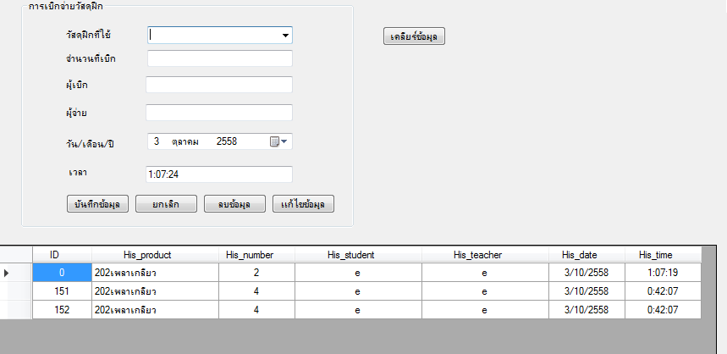Click His_teacher cell in row ID 0
The width and height of the screenshot is (727, 354).
[486, 273]
